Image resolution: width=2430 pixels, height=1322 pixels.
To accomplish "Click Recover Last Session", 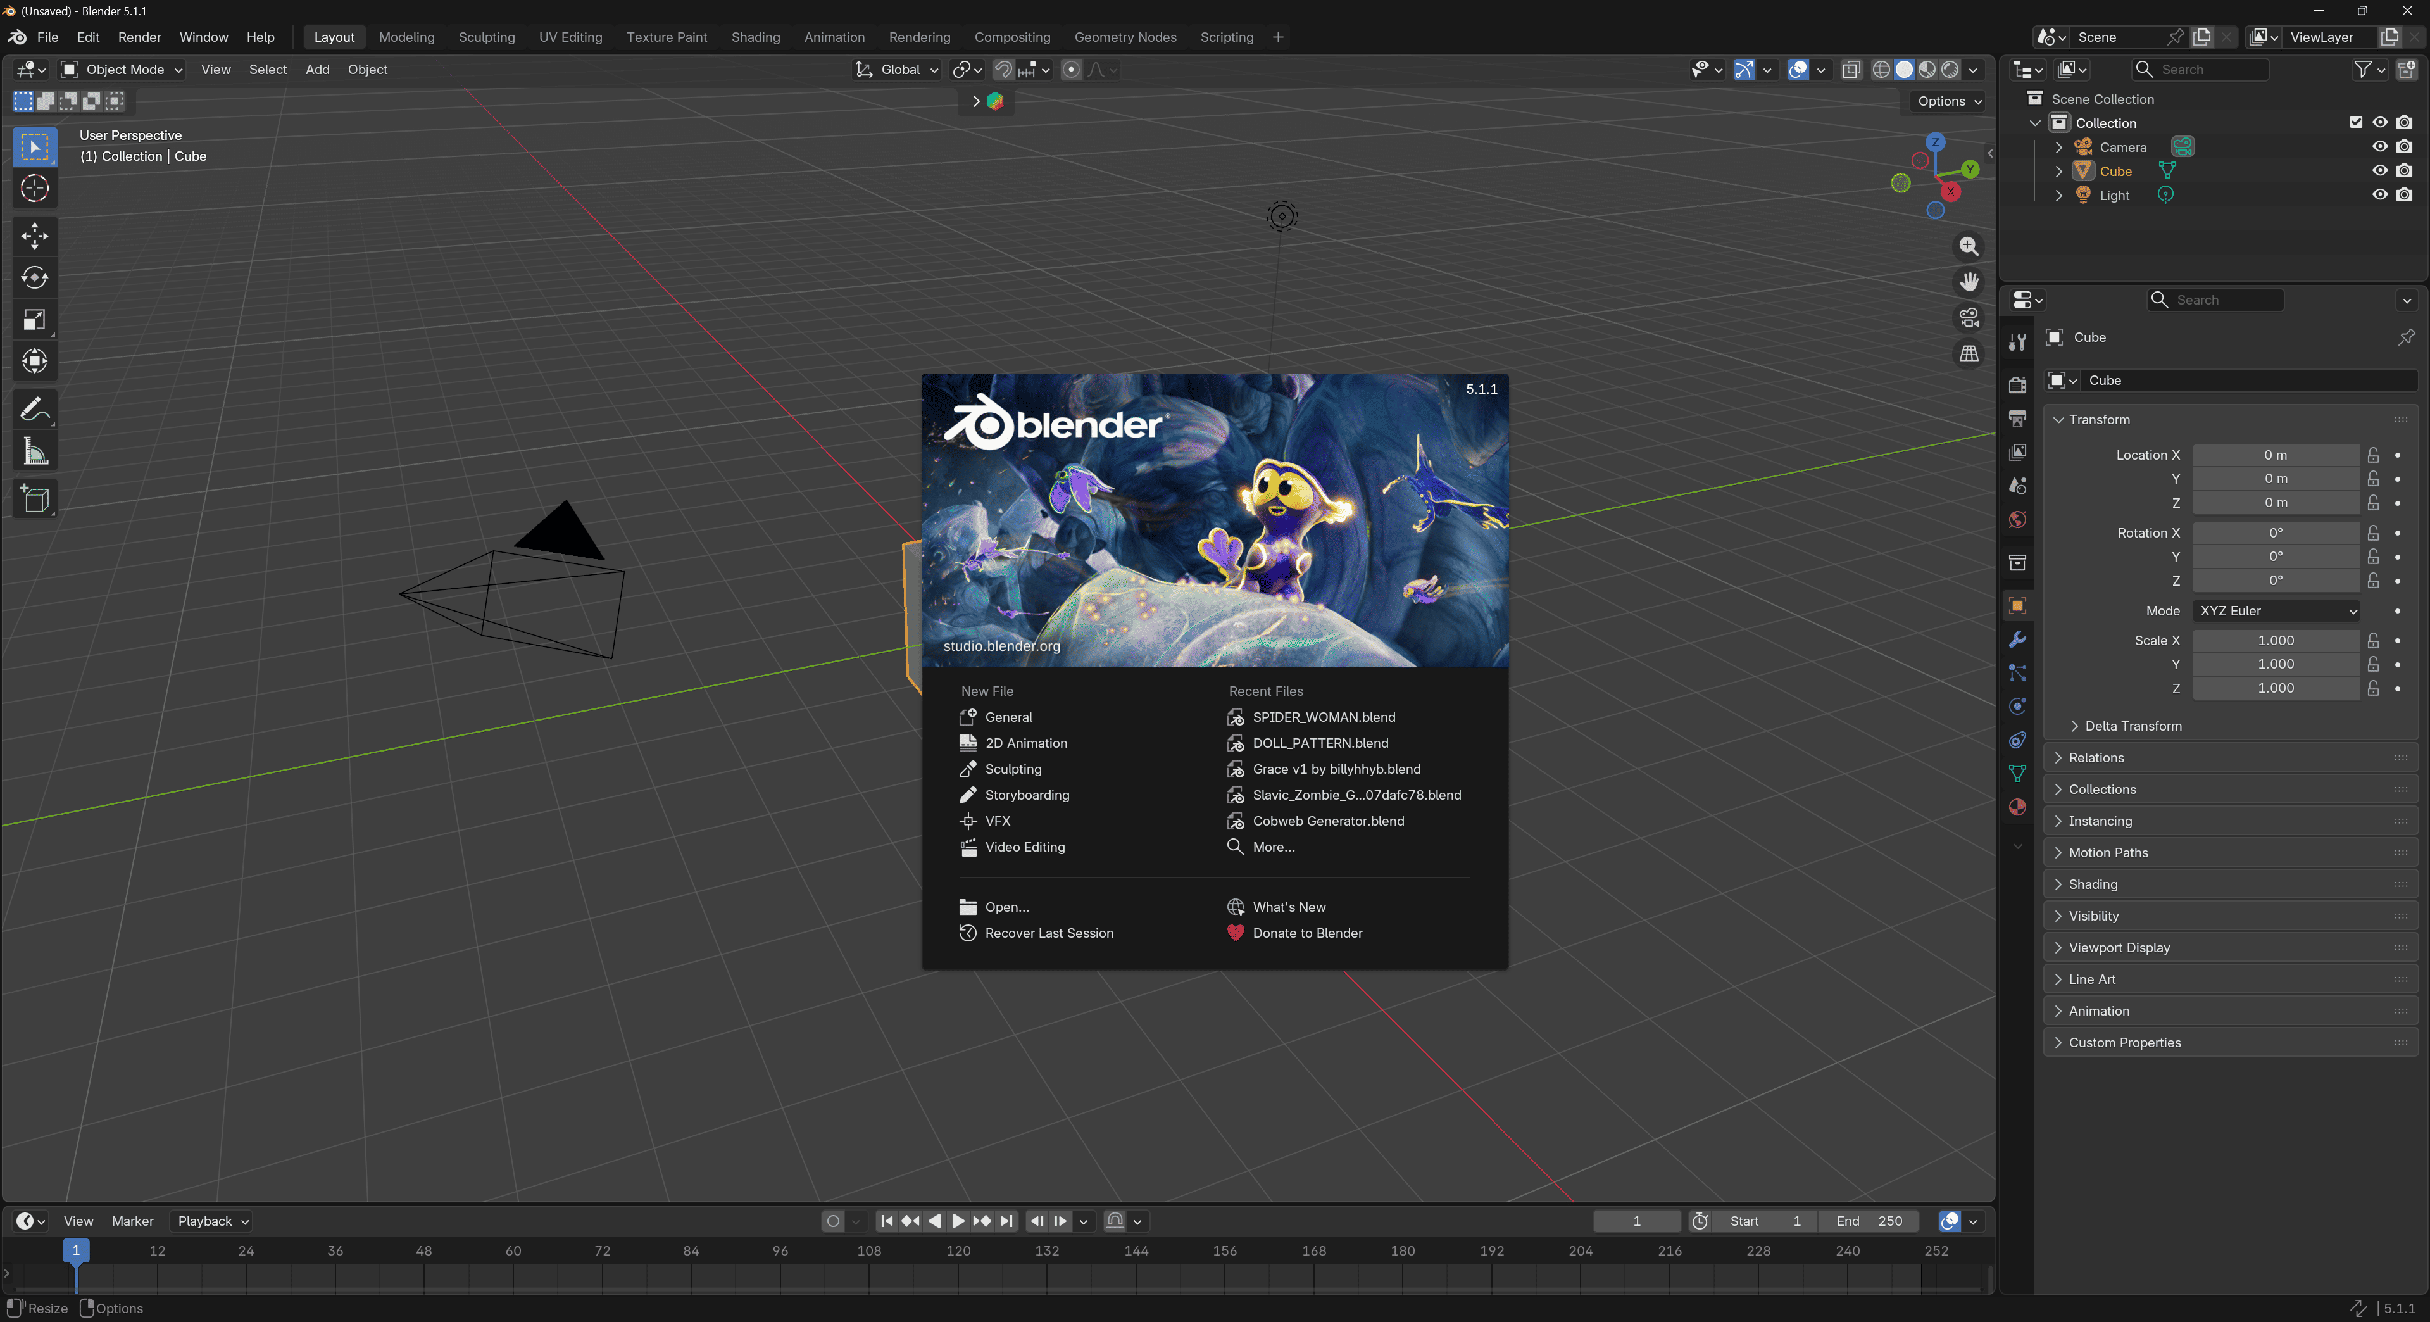I will point(1048,933).
